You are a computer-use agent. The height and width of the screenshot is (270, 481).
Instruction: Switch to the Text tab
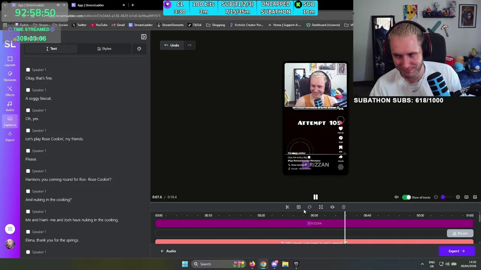tap(51, 49)
